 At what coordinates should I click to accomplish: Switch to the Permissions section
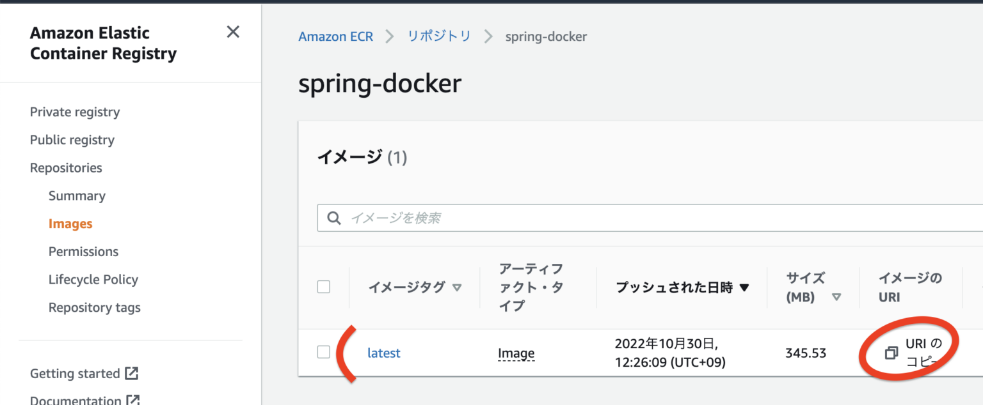83,251
